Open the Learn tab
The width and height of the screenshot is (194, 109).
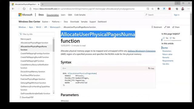click(63, 15)
